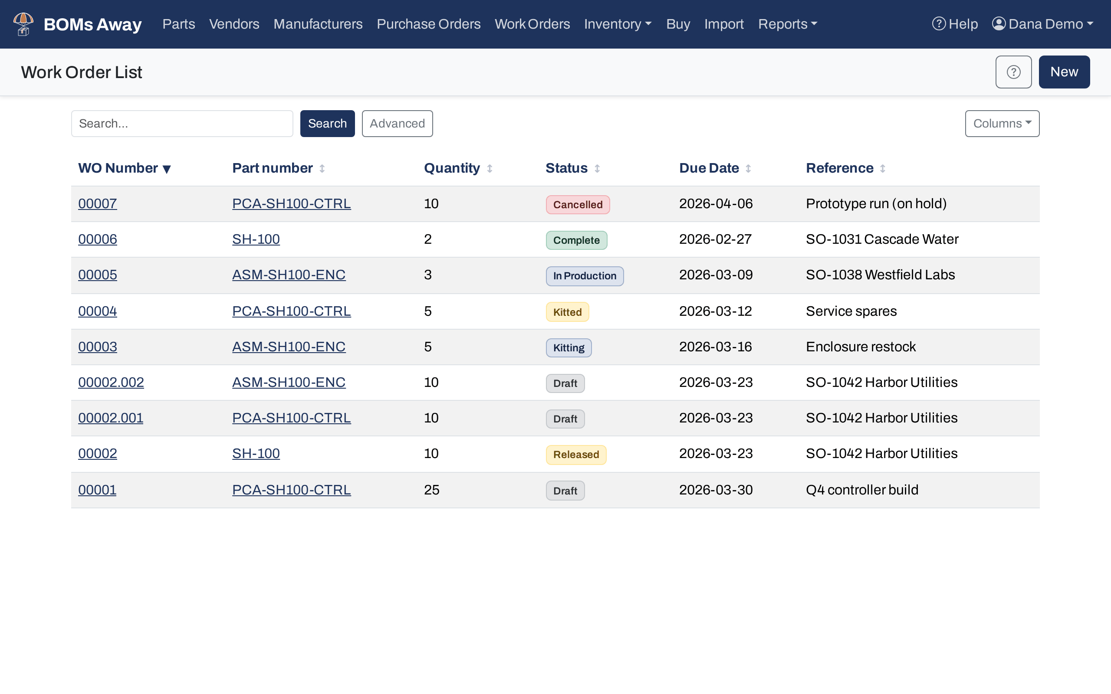
Task: Click the sort icon beside Reference
Action: pos(883,168)
